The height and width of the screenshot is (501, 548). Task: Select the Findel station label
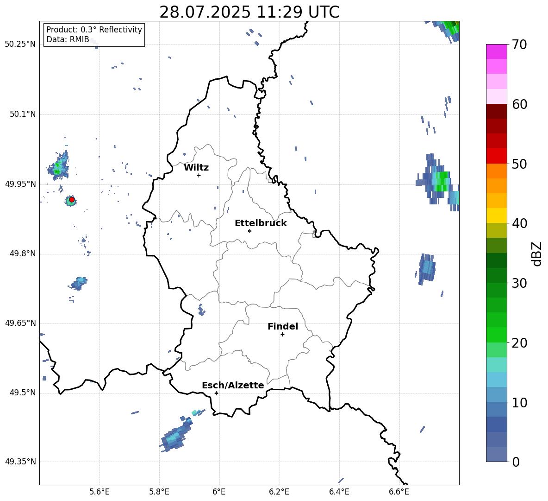pos(283,326)
